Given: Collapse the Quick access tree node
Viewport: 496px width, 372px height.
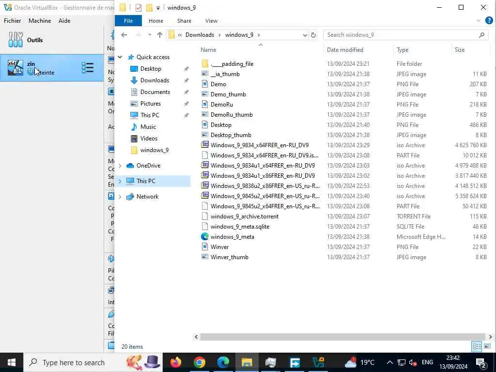Looking at the screenshot, I should [x=120, y=57].
